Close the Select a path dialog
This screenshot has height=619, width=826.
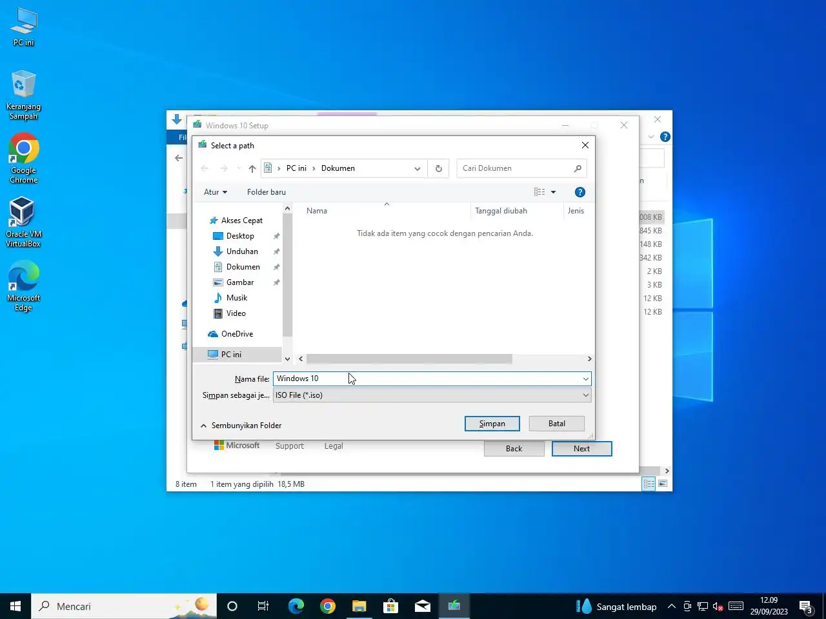click(585, 146)
